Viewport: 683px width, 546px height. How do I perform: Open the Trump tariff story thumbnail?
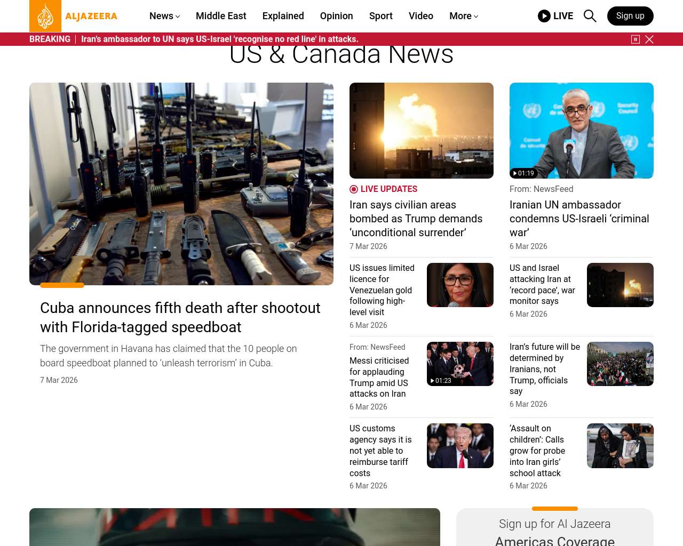pyautogui.click(x=459, y=446)
